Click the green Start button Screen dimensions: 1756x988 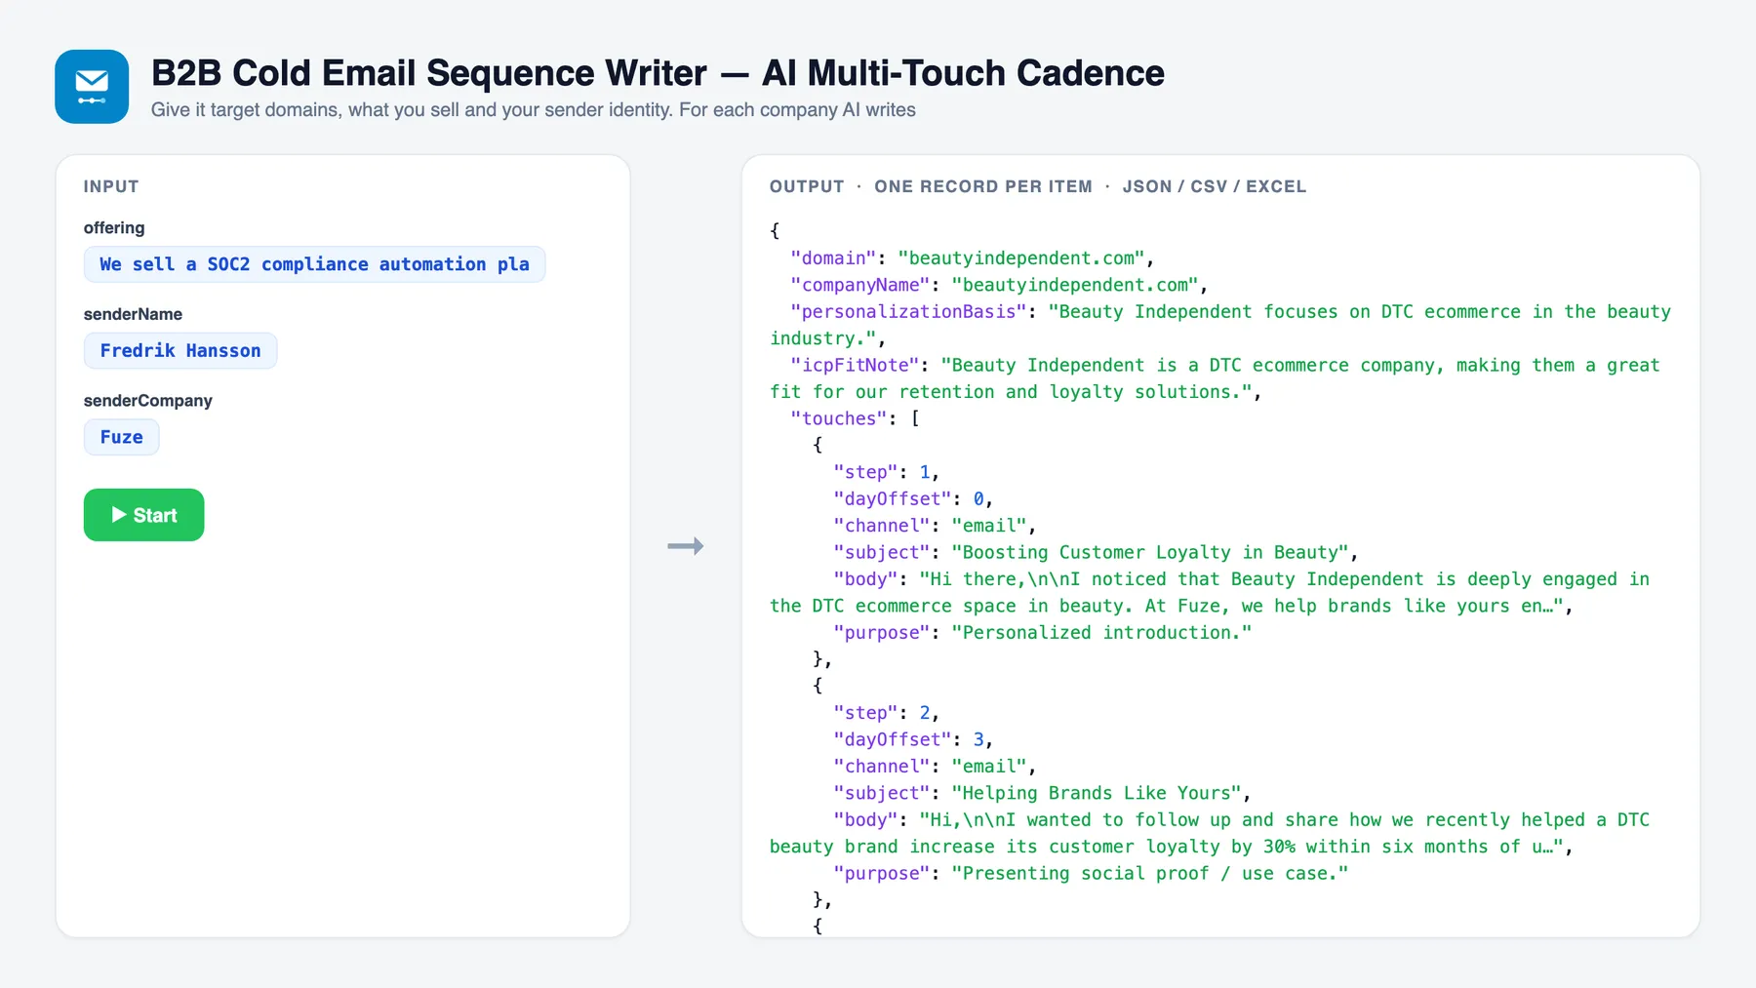(143, 515)
